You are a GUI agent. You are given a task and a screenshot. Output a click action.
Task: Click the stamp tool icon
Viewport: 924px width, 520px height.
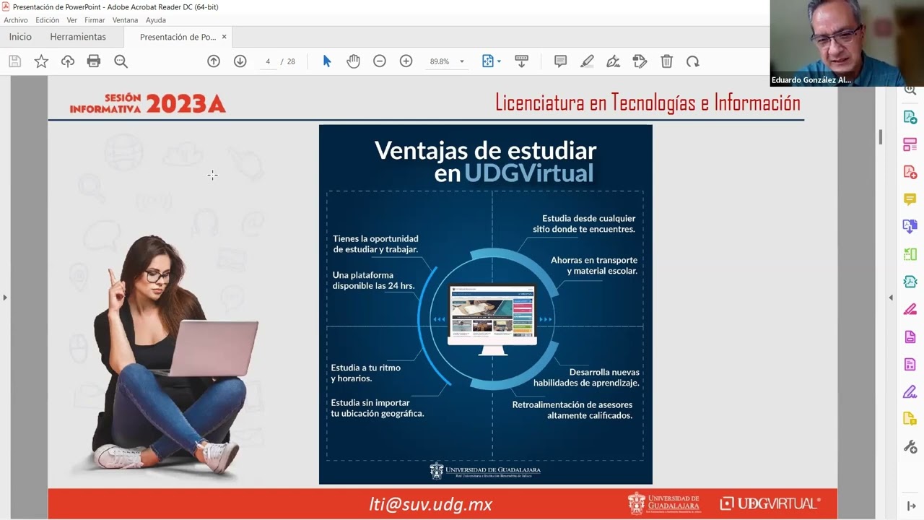(640, 61)
